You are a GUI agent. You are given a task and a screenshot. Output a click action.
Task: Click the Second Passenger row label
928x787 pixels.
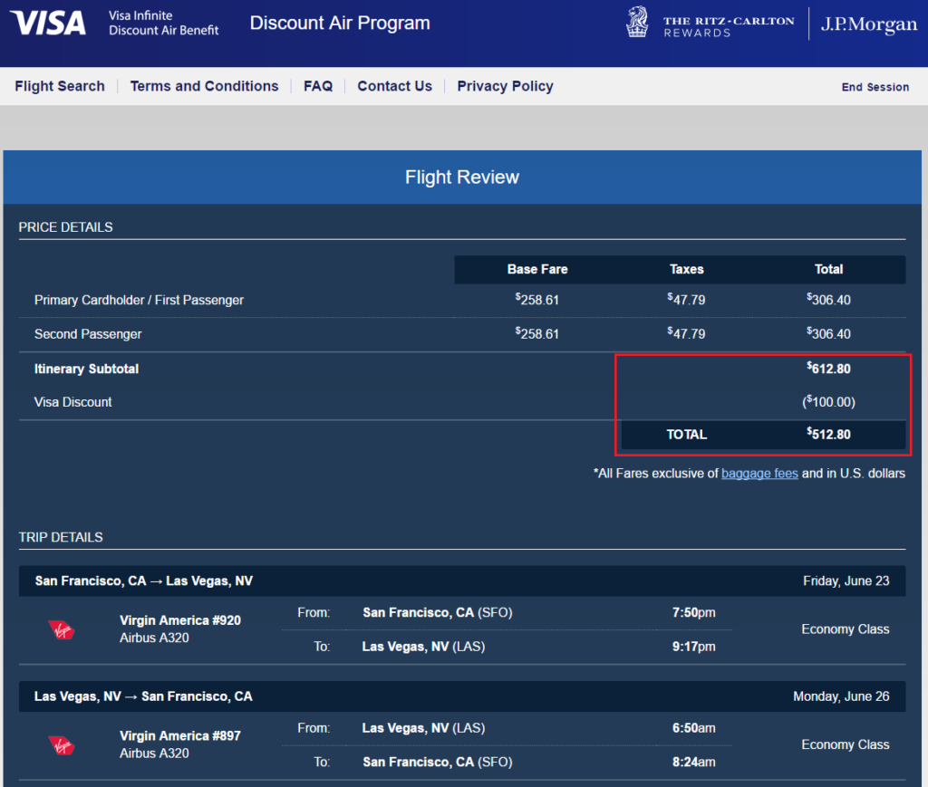[x=88, y=335]
